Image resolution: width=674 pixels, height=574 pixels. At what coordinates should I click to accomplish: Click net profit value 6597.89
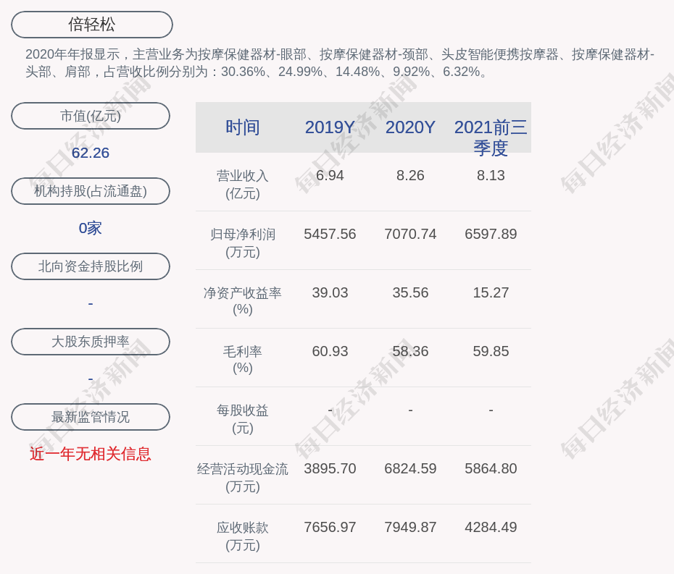(491, 234)
